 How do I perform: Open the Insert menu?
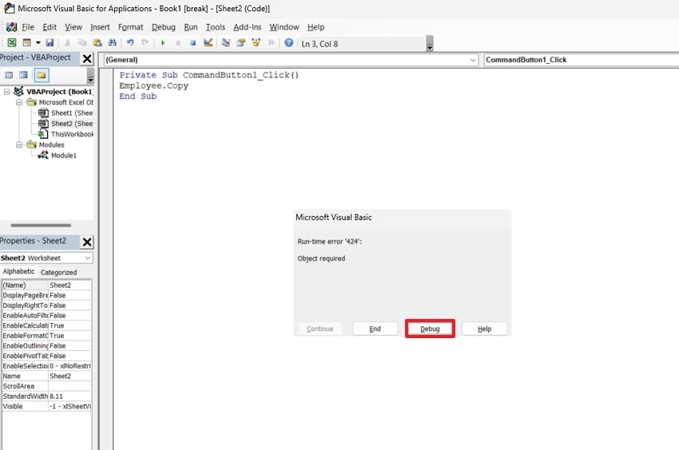click(100, 27)
